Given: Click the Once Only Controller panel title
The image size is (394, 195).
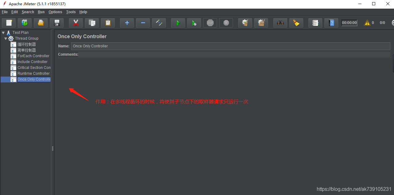Looking at the screenshot, I should tap(82, 36).
